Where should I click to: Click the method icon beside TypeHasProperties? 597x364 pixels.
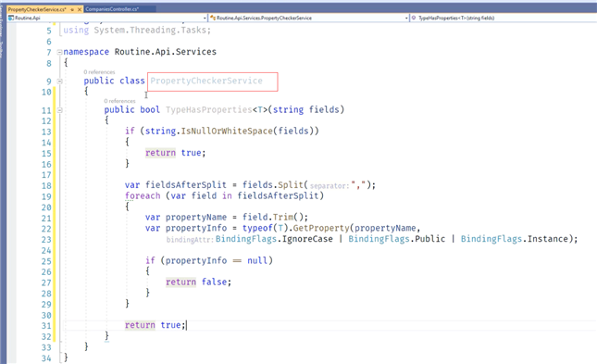pyautogui.click(x=414, y=18)
